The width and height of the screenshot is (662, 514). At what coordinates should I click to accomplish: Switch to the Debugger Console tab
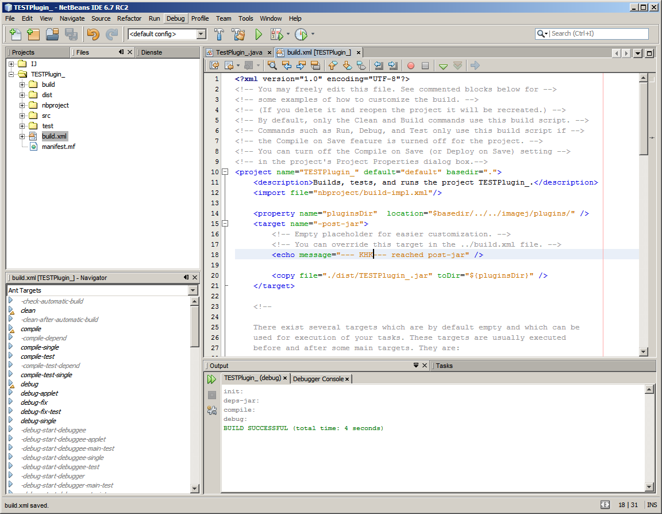[318, 379]
